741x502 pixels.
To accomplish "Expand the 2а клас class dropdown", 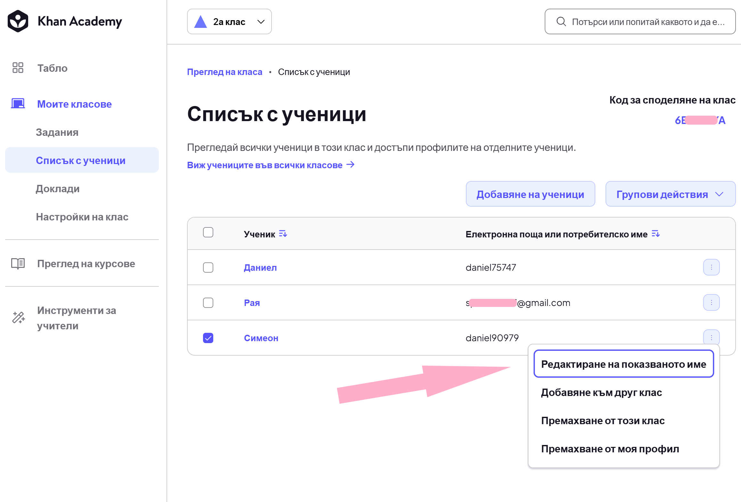I will pyautogui.click(x=229, y=21).
